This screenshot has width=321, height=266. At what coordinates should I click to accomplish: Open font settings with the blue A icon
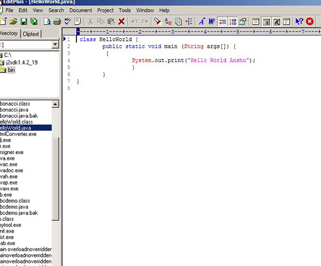pos(202,21)
